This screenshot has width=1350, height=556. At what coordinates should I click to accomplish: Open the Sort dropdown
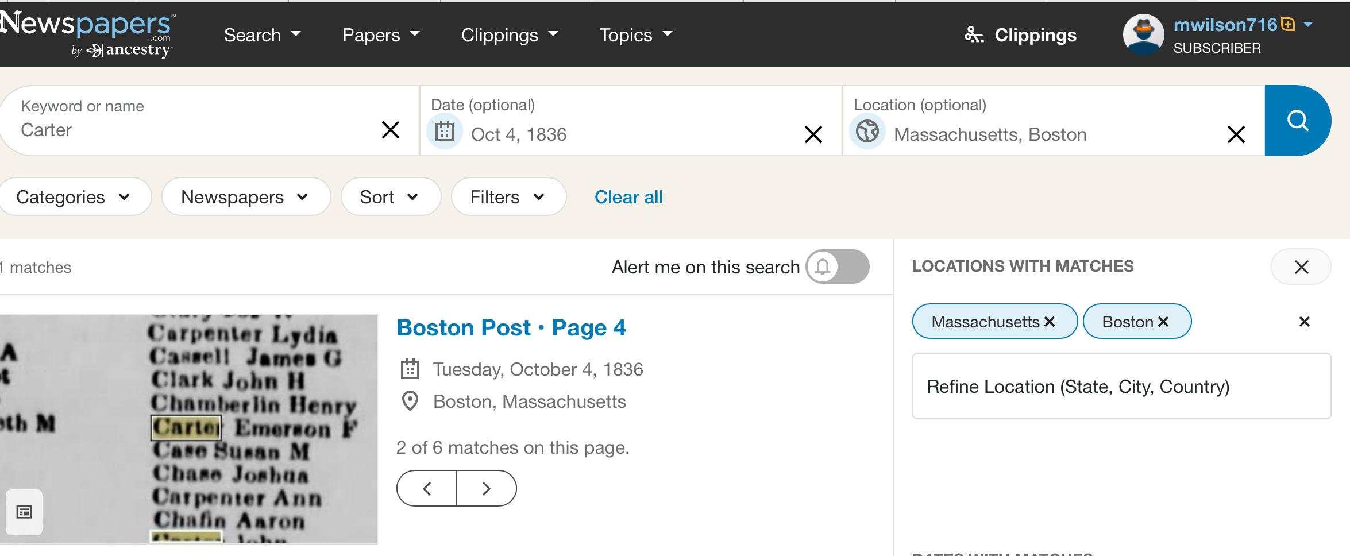pyautogui.click(x=390, y=197)
